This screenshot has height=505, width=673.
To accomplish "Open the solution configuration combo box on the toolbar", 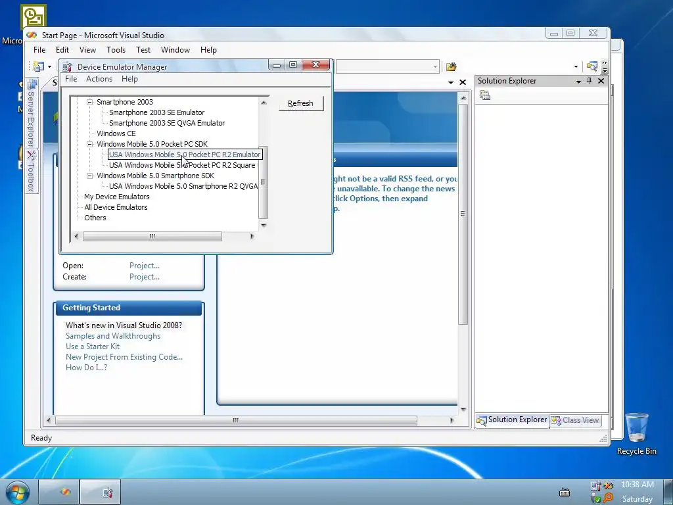I will click(387, 66).
